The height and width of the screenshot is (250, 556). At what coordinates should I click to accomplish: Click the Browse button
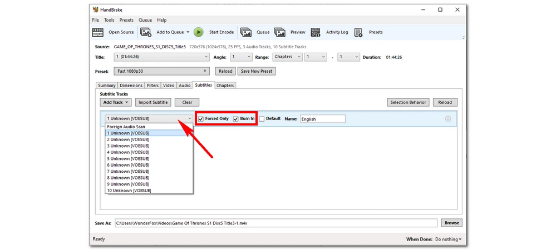pos(452,223)
